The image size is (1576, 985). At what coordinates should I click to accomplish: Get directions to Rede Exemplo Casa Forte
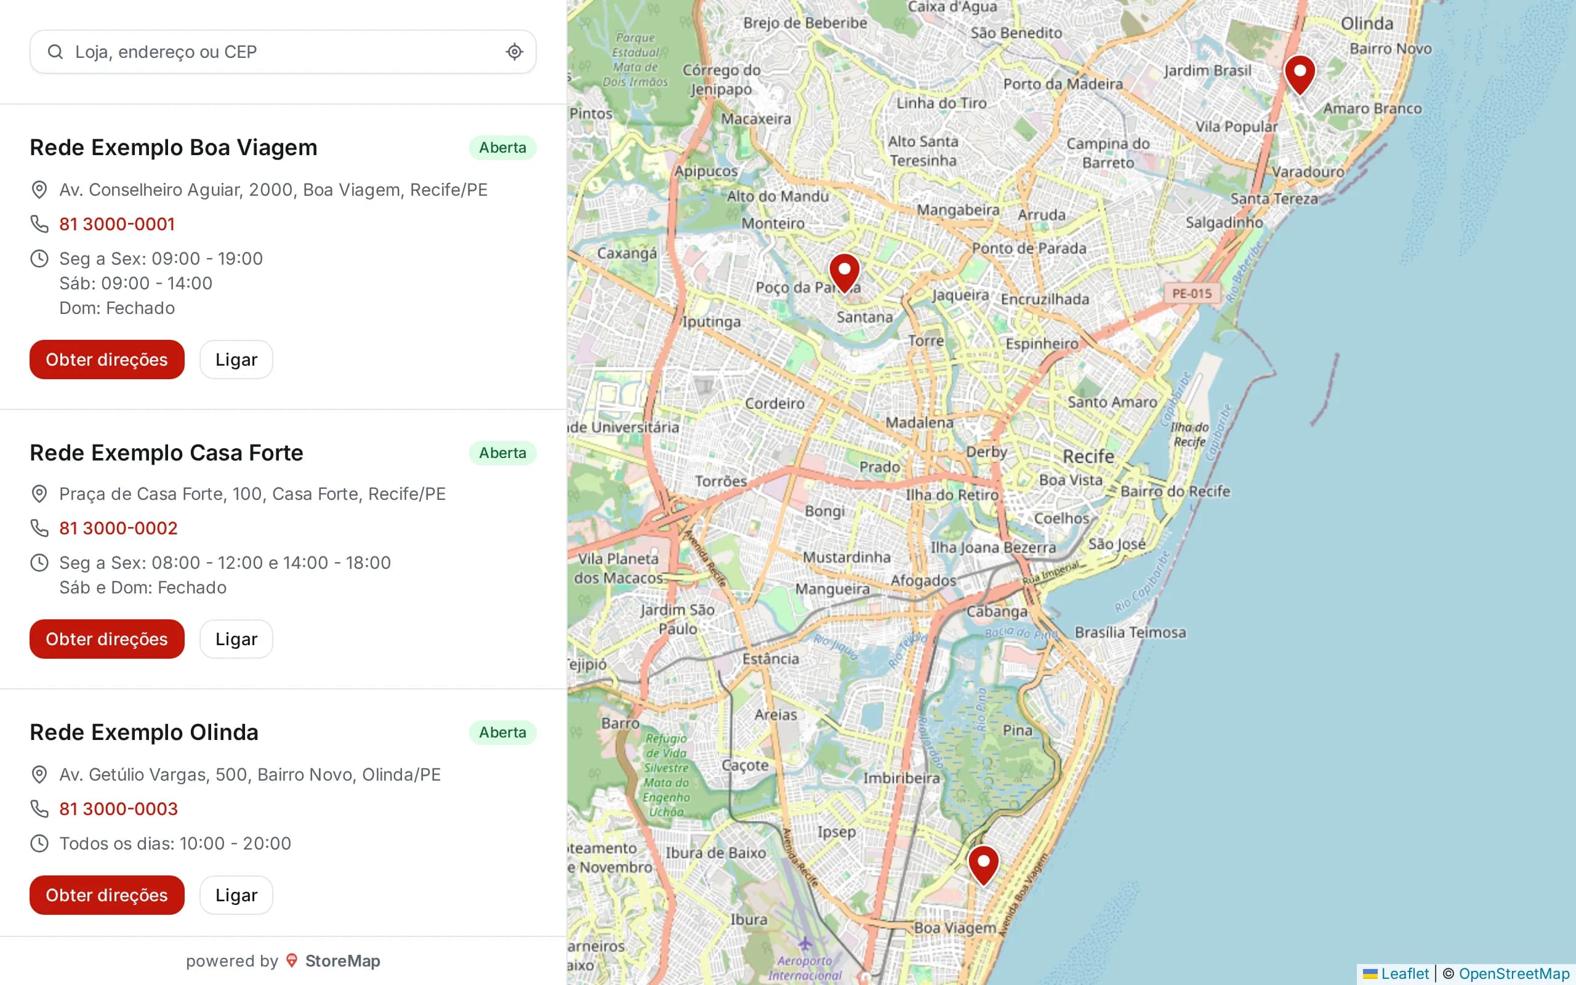(x=107, y=639)
